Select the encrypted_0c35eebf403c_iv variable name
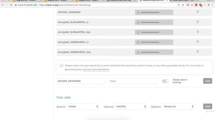This screenshot has width=215, height=120. point(73,22)
